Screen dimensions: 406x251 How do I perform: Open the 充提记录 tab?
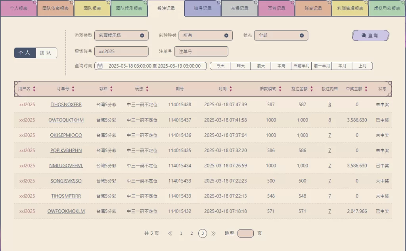coord(239,8)
